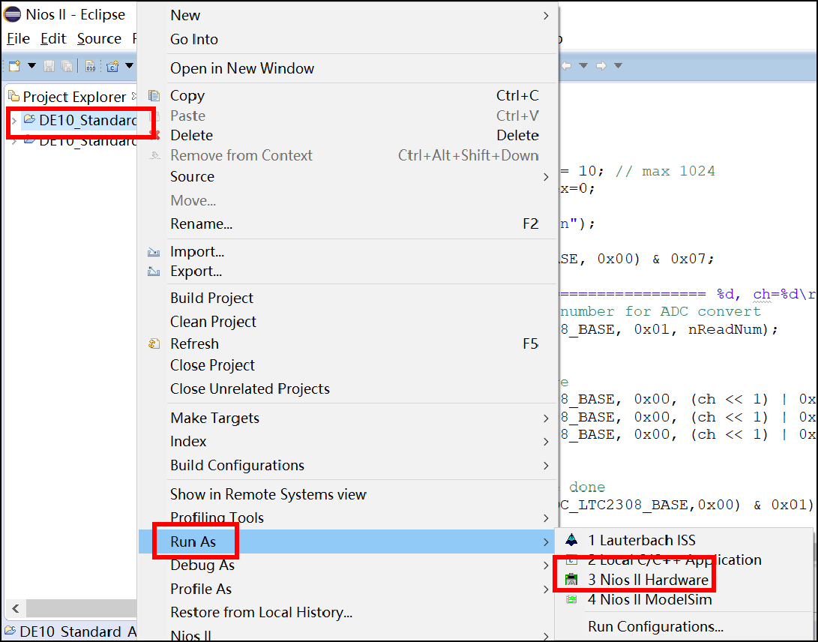This screenshot has width=818, height=642.
Task: Choose Show in Remote Systems view
Action: click(348, 494)
